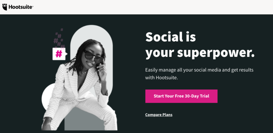
Task: Click the empty white header bar area
Action: point(153,7)
